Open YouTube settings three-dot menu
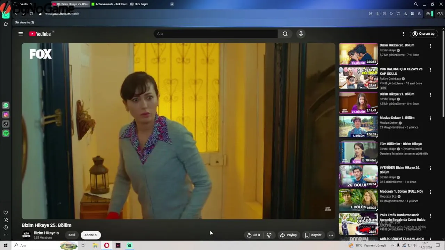Image resolution: width=445 pixels, height=250 pixels. coord(403,34)
